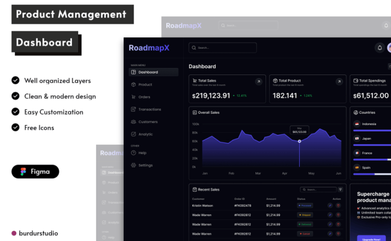Toggle the Free Icons checkmark
This screenshot has height=241, width=391.
tap(16, 127)
